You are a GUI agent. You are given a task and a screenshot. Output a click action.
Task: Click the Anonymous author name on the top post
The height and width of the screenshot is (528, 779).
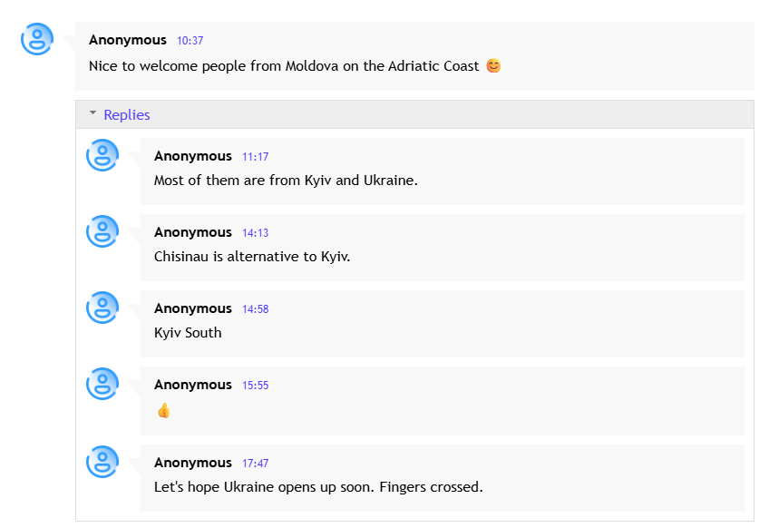(128, 40)
